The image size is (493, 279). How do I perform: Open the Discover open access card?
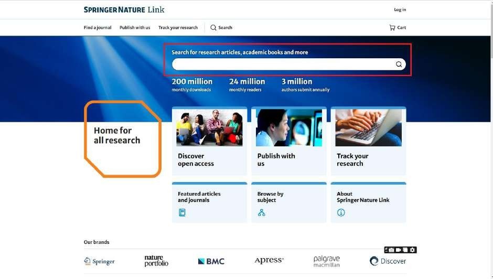(209, 141)
